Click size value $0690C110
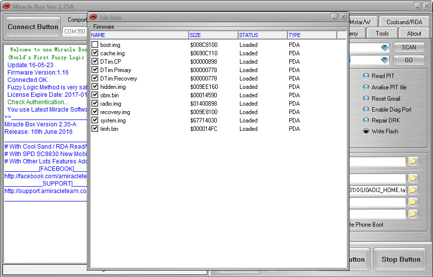 point(204,53)
